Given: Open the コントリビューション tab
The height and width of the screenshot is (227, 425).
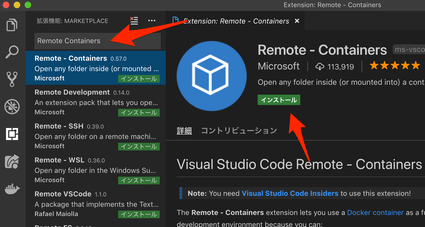Looking at the screenshot, I should [x=238, y=130].
